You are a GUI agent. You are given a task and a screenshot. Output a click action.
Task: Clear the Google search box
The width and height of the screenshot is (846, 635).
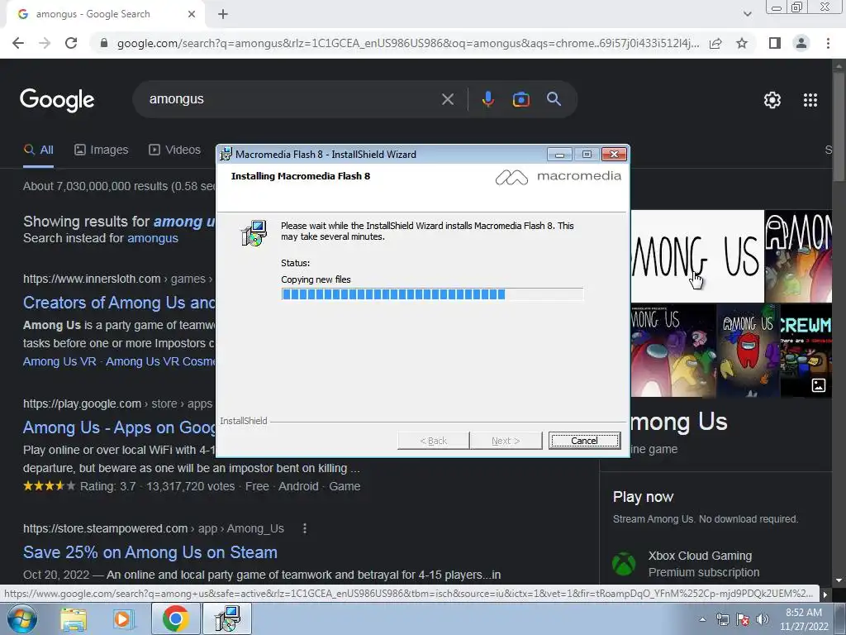pos(447,99)
